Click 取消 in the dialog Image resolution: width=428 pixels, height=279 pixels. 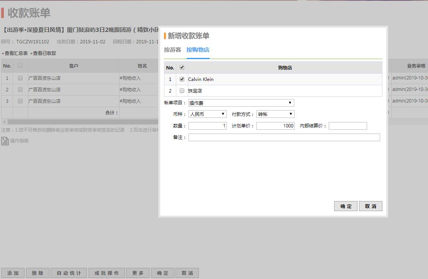[x=371, y=206]
